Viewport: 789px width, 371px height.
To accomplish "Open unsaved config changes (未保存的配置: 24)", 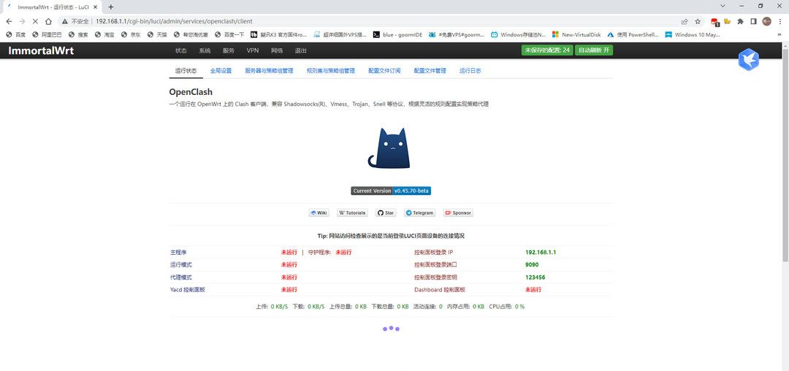I will click(547, 50).
